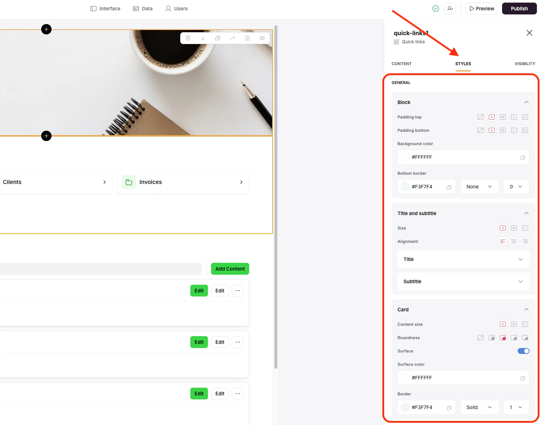Image resolution: width=541 pixels, height=425 pixels.
Task: Collapse the Card section
Action: pyautogui.click(x=527, y=309)
